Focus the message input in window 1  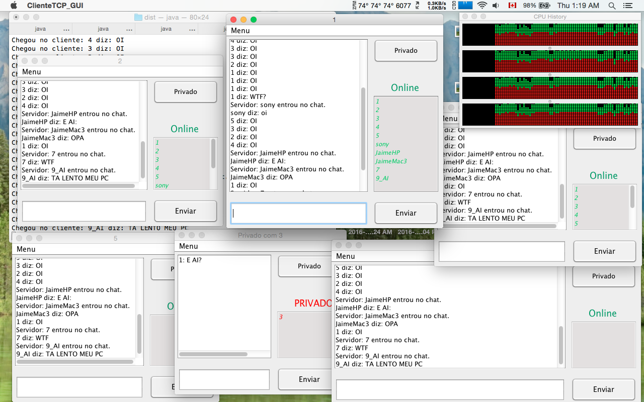click(298, 213)
